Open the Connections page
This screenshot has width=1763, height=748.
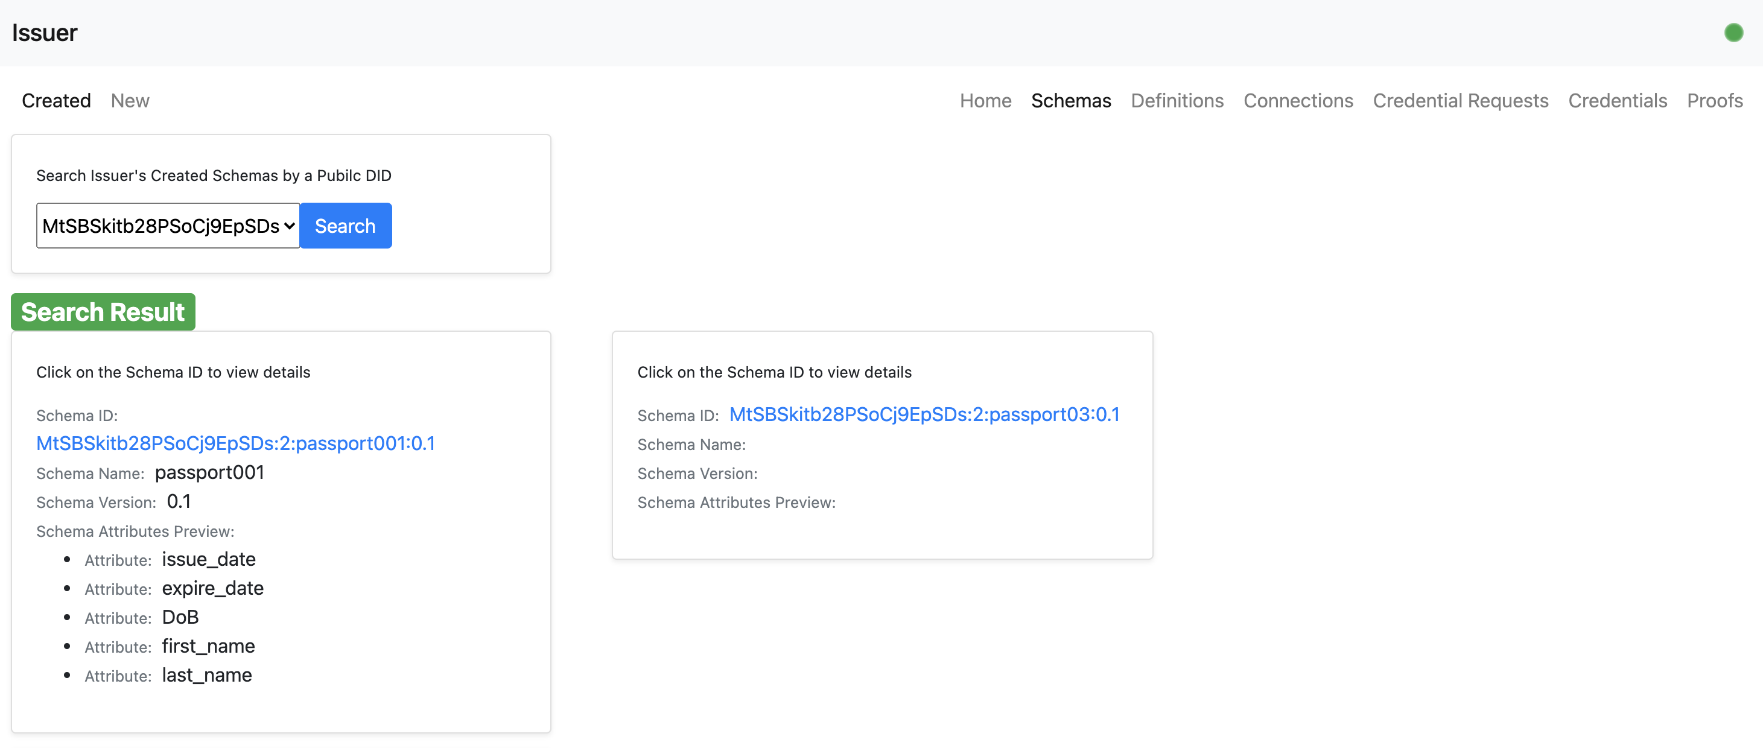coord(1298,101)
